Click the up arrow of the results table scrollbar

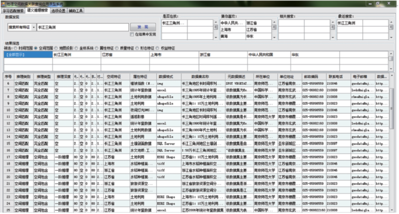click(392, 76)
